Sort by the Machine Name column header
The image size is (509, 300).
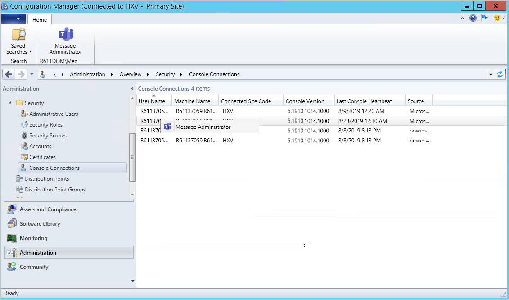coord(195,101)
